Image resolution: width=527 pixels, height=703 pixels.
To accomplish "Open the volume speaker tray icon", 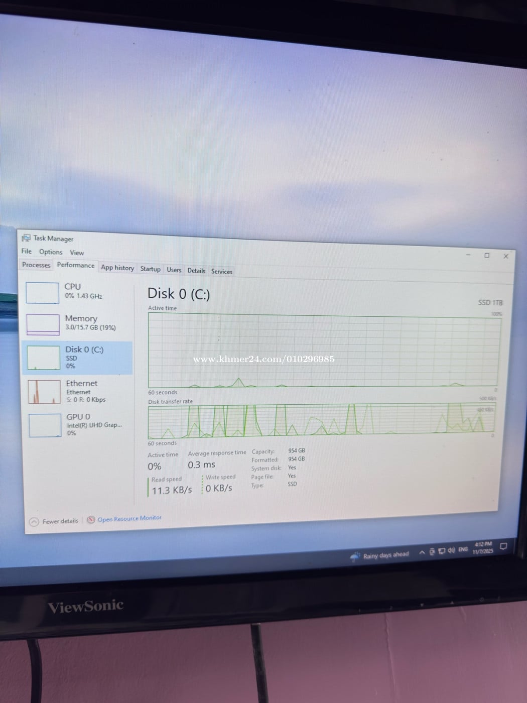I will tap(451, 550).
